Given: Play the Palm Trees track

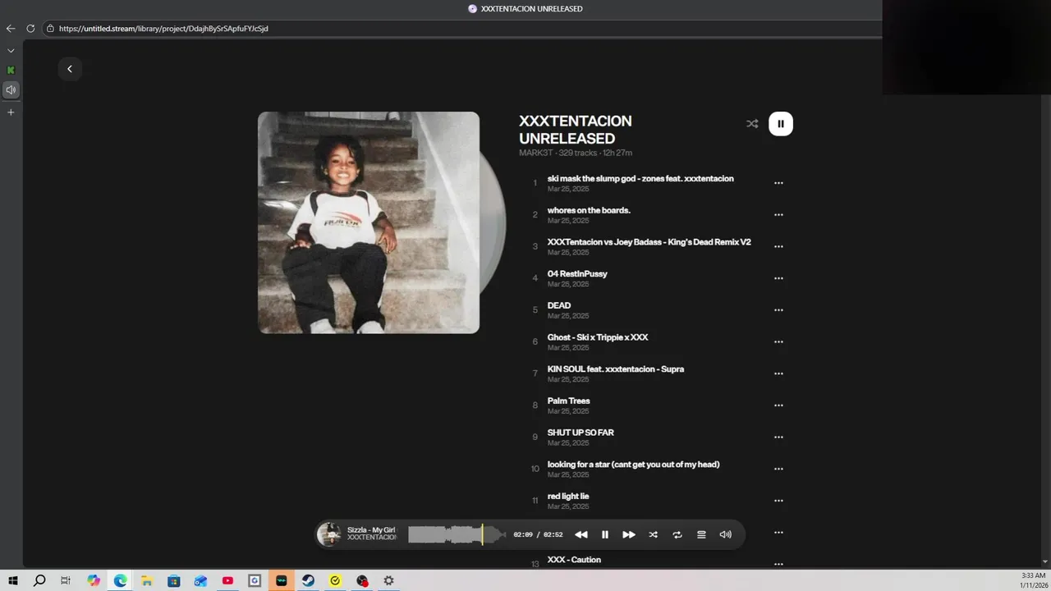Looking at the screenshot, I should (x=568, y=401).
